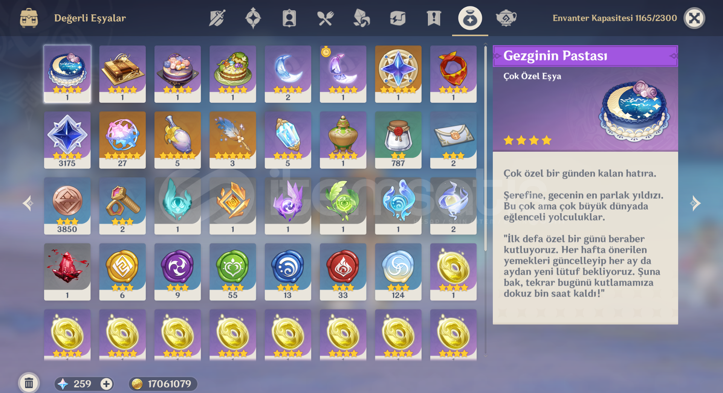Go to next page with right arrow
This screenshot has height=393, width=723.
[695, 203]
